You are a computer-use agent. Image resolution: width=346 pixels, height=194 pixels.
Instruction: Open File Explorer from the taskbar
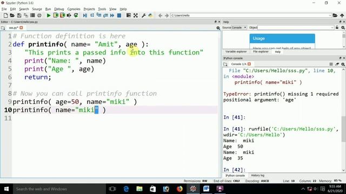click(139, 189)
